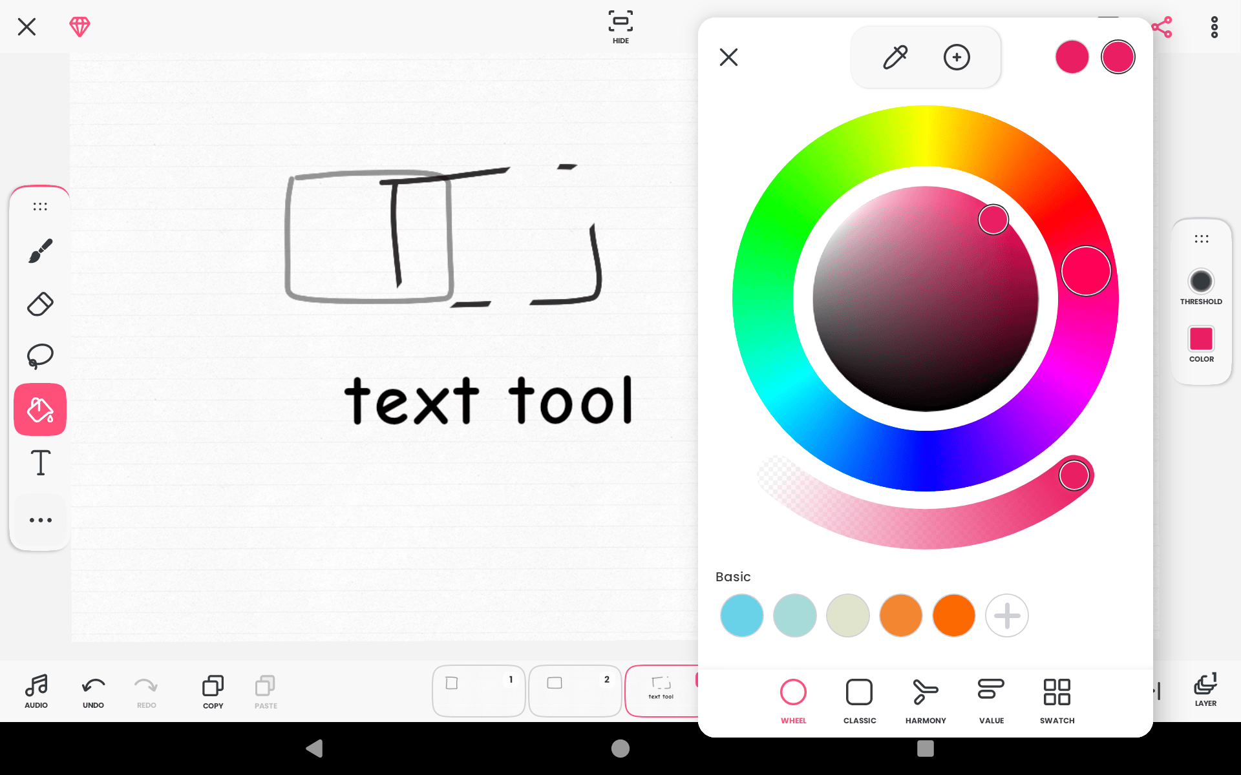Copy the current selection
This screenshot has height=775, width=1241.
(213, 690)
